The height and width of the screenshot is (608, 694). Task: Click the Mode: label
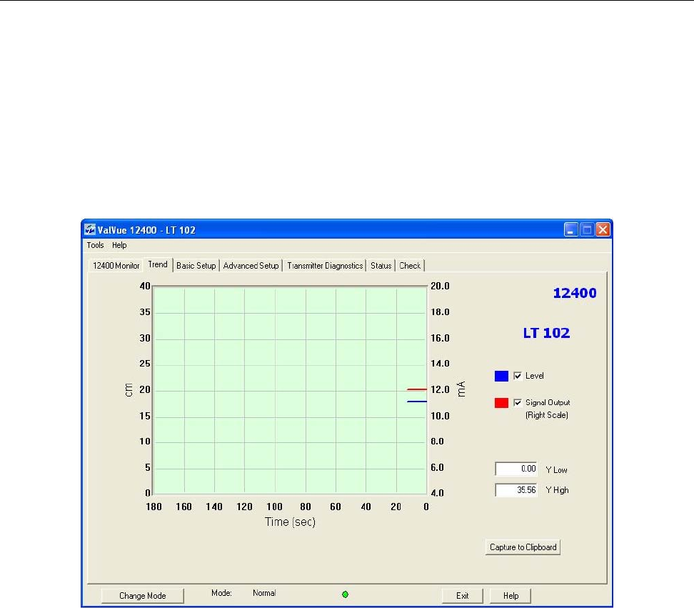(x=221, y=593)
